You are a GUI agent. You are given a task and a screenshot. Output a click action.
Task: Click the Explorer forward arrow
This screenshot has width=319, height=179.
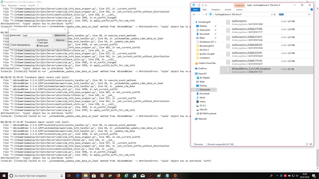pos(199,14)
